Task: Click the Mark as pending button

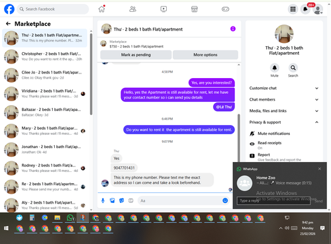Action: [136, 55]
